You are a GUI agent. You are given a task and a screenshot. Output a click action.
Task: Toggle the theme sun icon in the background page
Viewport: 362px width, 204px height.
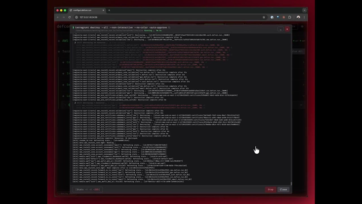(x=302, y=26)
